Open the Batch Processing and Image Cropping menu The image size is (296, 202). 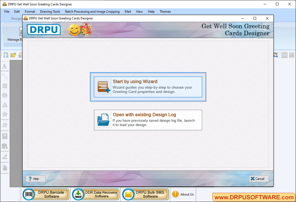[x=92, y=12]
